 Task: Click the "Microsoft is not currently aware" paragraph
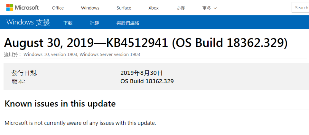tap(80, 123)
